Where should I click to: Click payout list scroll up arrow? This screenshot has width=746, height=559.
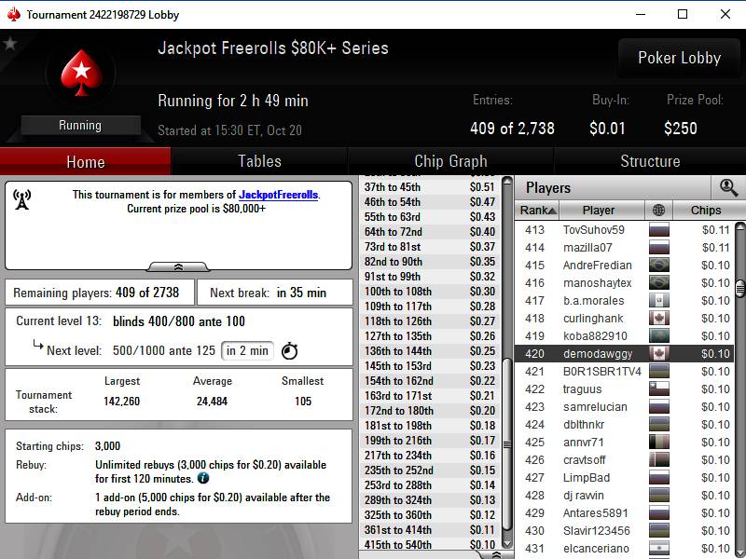point(507,181)
